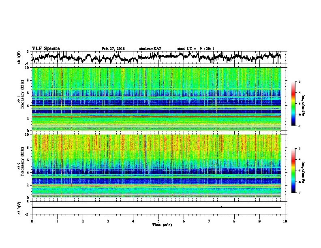The height and width of the screenshot is (248, 321).
Task: Click the "VLF Spectra" plot title
Action: (x=46, y=49)
